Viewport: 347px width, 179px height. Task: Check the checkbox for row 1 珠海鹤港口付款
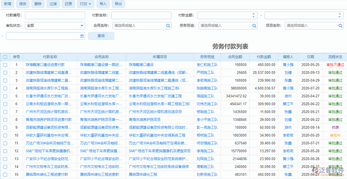5,65
